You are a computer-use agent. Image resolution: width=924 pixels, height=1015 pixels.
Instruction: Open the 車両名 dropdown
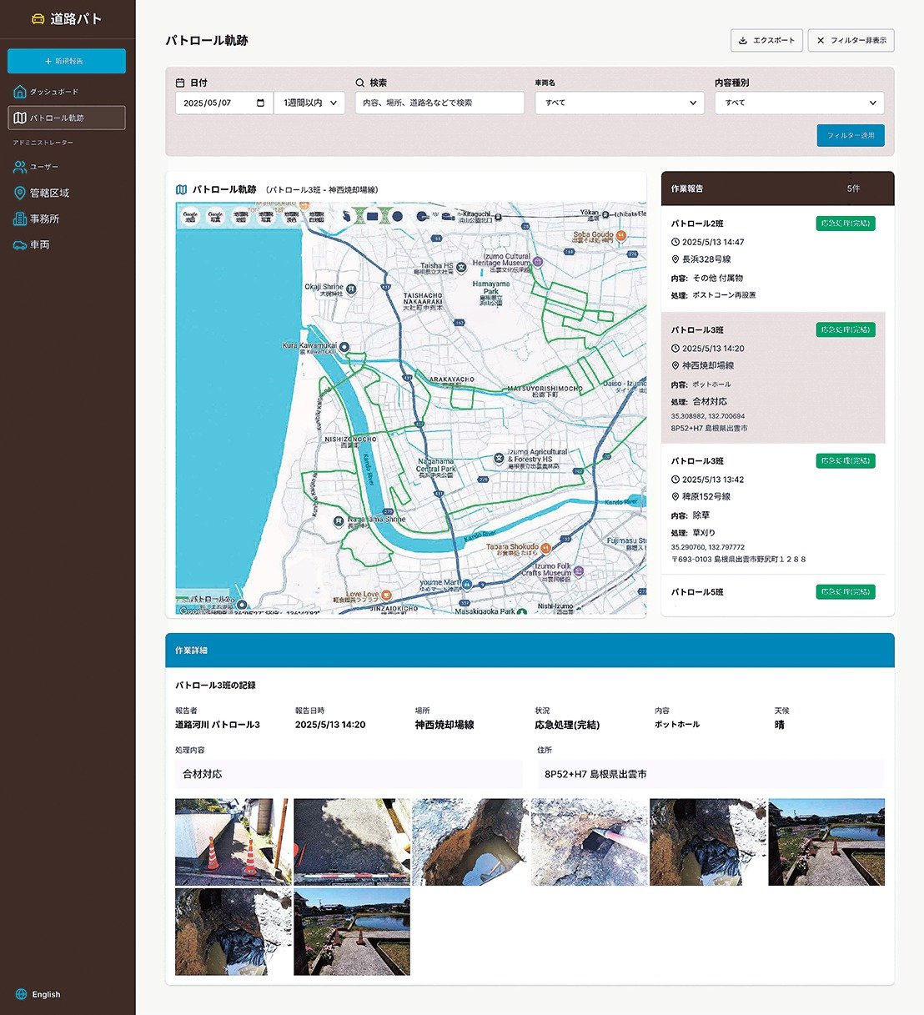tap(620, 103)
